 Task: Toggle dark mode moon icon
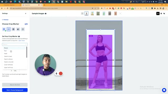pos(164,14)
